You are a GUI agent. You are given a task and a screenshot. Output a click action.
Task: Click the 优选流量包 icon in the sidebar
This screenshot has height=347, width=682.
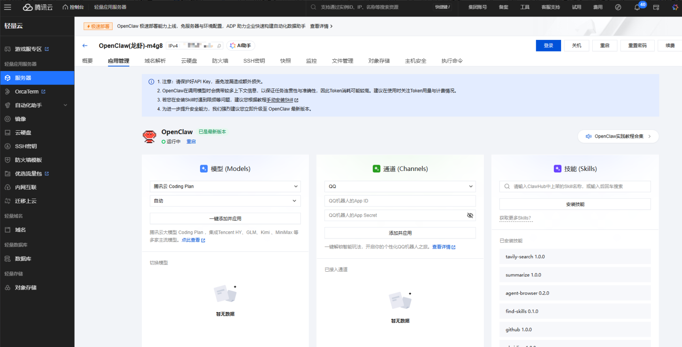coord(8,174)
